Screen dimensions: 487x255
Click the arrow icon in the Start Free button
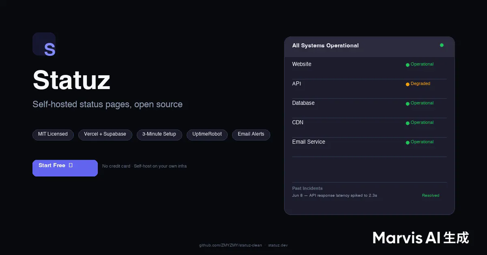[71, 165]
